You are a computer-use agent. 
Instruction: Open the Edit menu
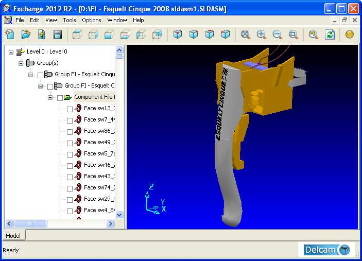coord(35,20)
